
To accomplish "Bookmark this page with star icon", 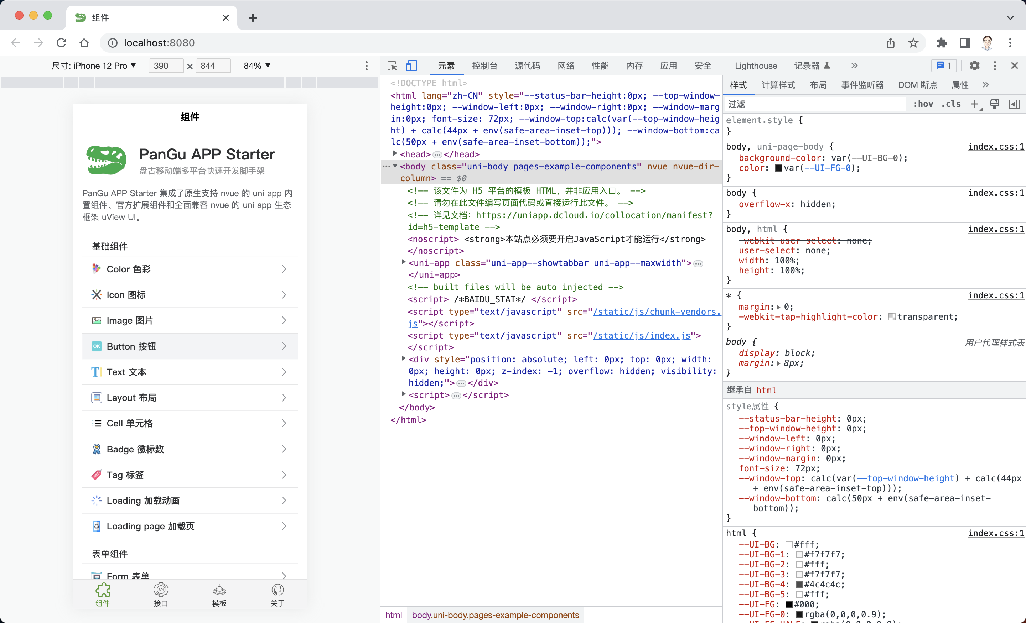I will coord(913,43).
